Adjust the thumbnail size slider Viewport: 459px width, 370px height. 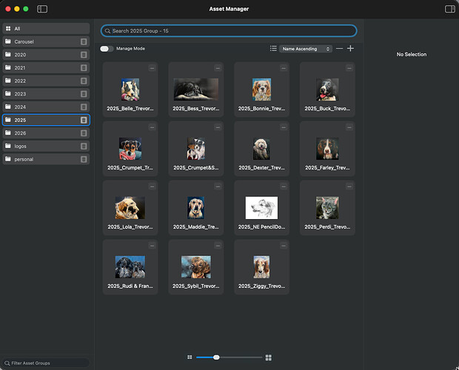click(216, 357)
